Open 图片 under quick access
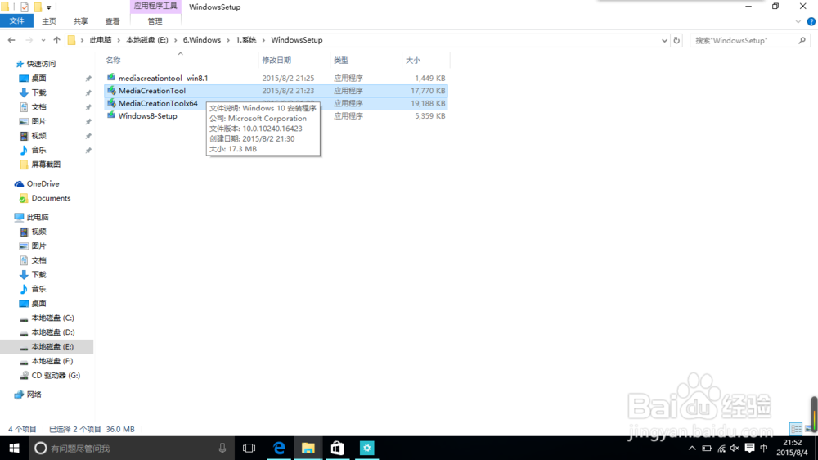Image resolution: width=818 pixels, height=460 pixels. click(38, 121)
